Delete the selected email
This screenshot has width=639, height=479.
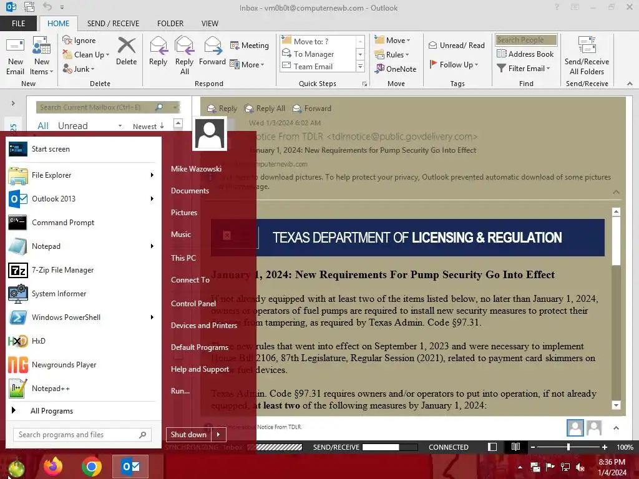pyautogui.click(x=126, y=51)
